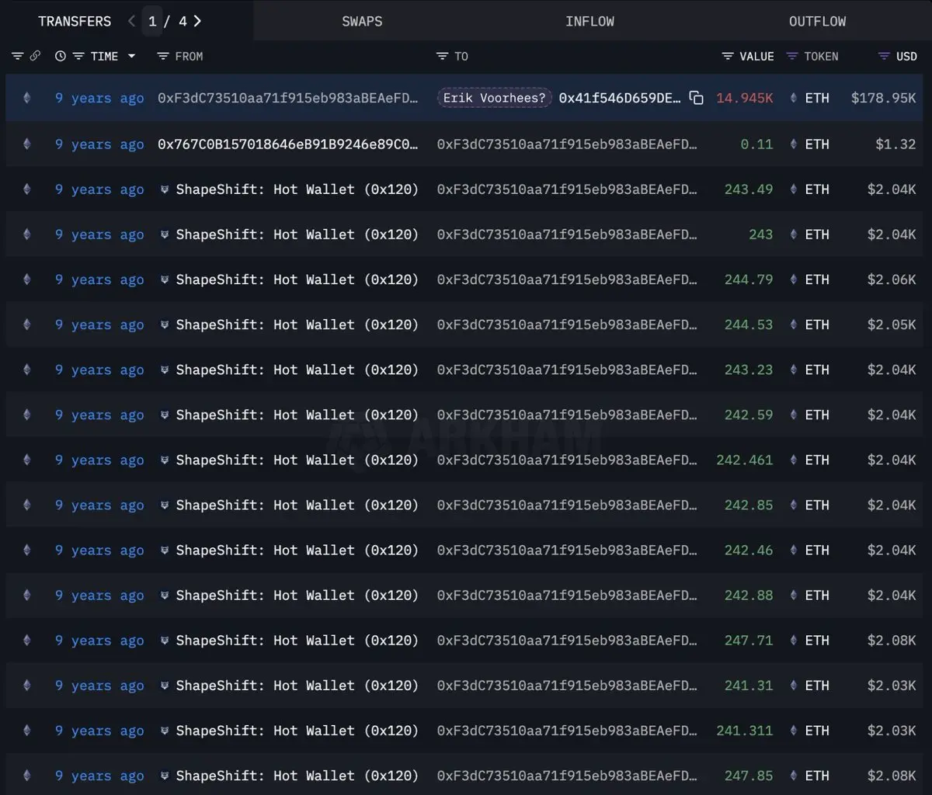Click ETH token icon in 244.53 row
Image resolution: width=932 pixels, height=795 pixels.
[793, 325]
